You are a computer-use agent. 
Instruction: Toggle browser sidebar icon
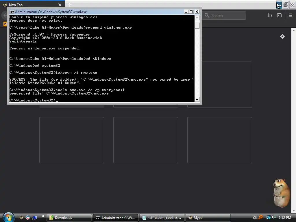(279, 16)
